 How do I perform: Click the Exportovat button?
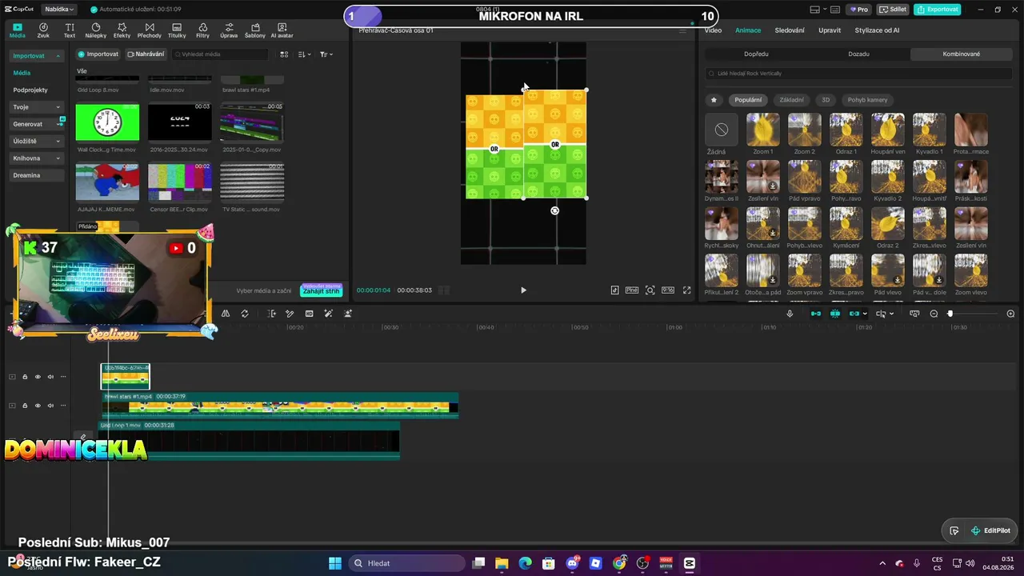[x=938, y=10]
